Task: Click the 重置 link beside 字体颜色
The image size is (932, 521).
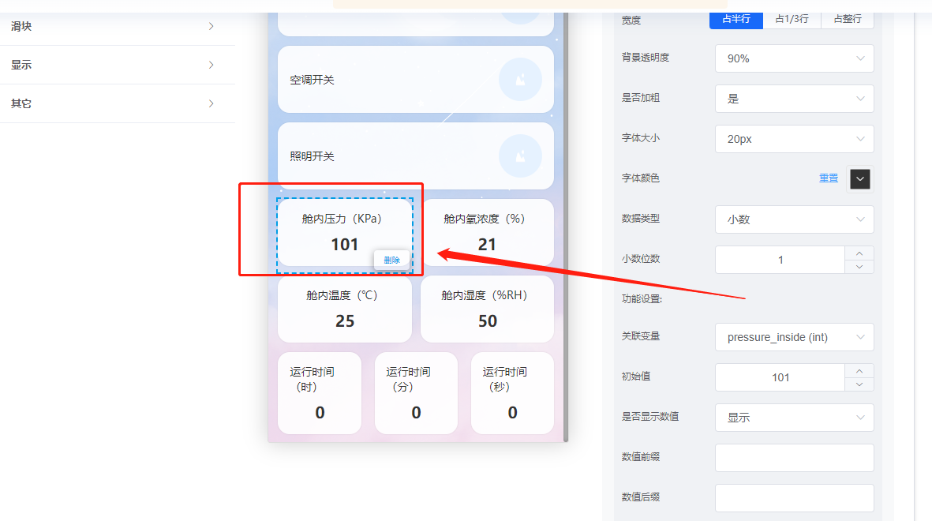Action: pos(828,178)
